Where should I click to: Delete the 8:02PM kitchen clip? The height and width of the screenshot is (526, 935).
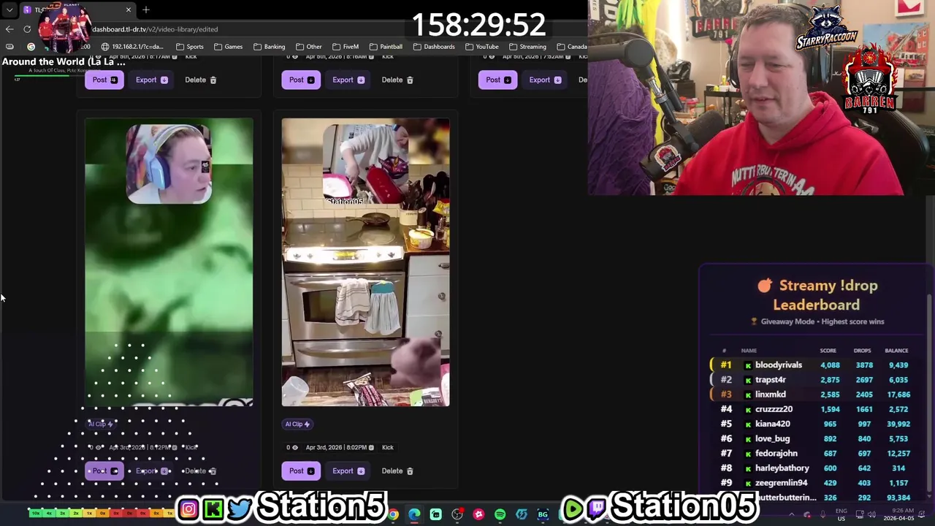tap(397, 470)
